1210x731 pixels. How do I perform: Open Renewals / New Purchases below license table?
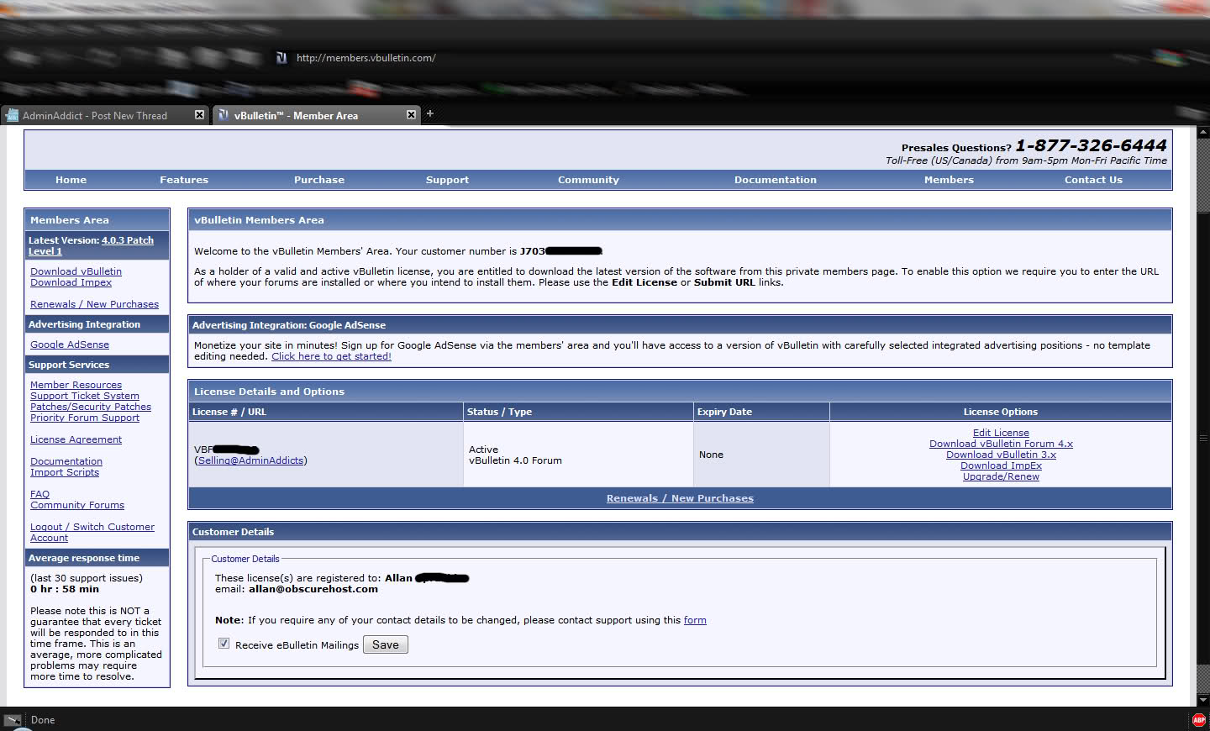click(680, 498)
